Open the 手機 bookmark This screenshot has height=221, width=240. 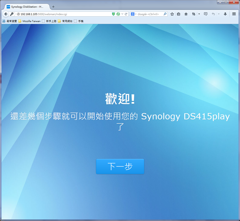click(79, 21)
